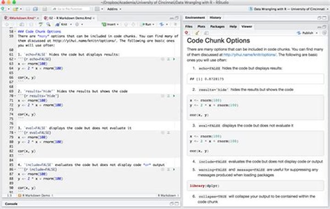The width and height of the screenshot is (330, 209).
Task: Maximize the source editor pane
Action: (177, 18)
